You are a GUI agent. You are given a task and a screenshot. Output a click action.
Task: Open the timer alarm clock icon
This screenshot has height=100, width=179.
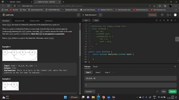162,15
